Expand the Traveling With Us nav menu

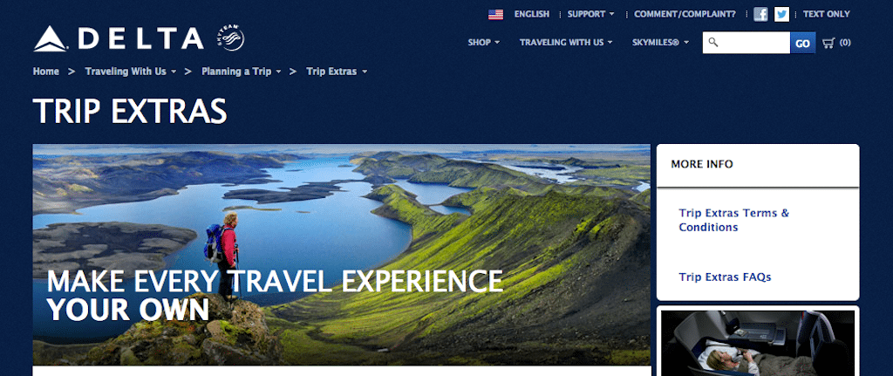coord(566,42)
